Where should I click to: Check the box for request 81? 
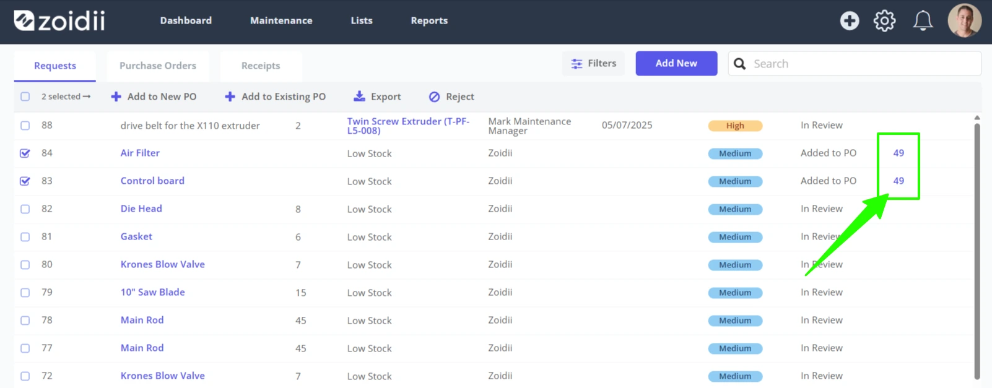pyautogui.click(x=25, y=237)
